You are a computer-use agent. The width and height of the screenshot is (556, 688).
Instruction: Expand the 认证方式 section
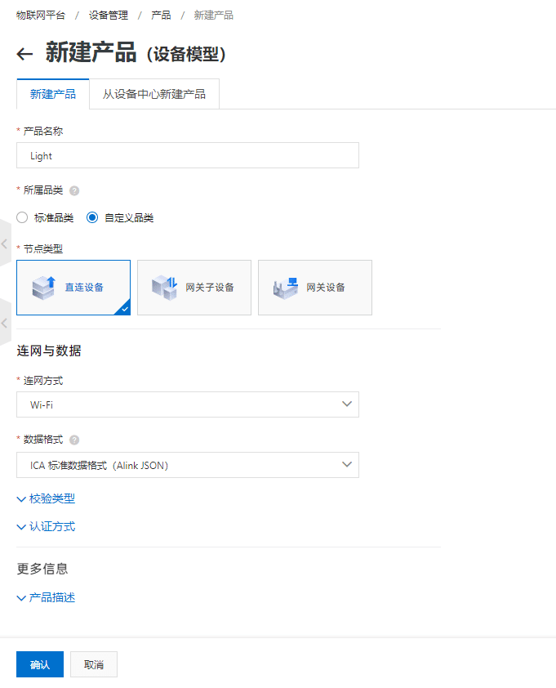(x=46, y=526)
